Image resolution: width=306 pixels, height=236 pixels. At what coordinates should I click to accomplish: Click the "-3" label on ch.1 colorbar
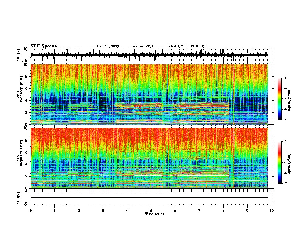pyautogui.click(x=284, y=78)
